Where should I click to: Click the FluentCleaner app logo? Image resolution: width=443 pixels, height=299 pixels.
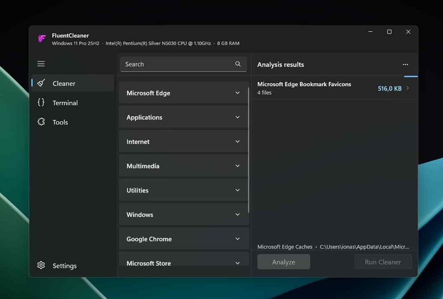click(x=42, y=39)
